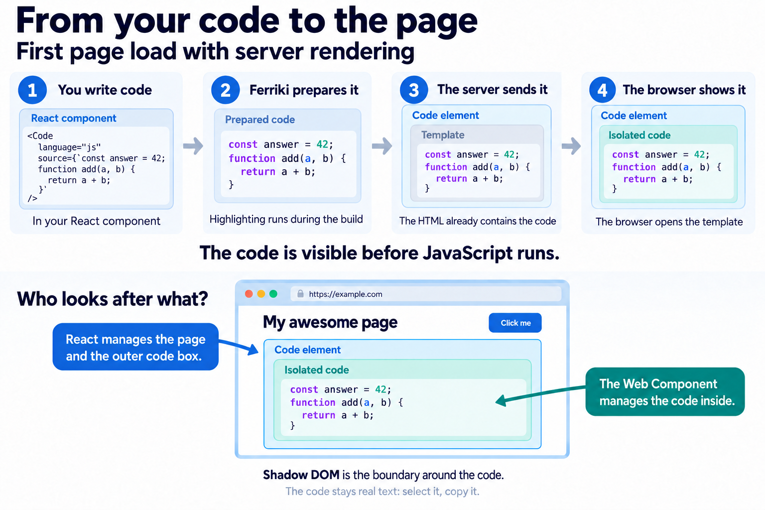This screenshot has height=510, width=765.
Task: Click the green maximize dot in the browser mockup
Action: tap(273, 294)
